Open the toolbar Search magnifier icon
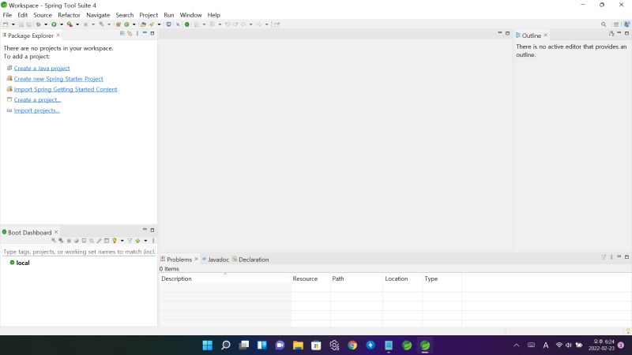The image size is (632, 355). coord(604,24)
